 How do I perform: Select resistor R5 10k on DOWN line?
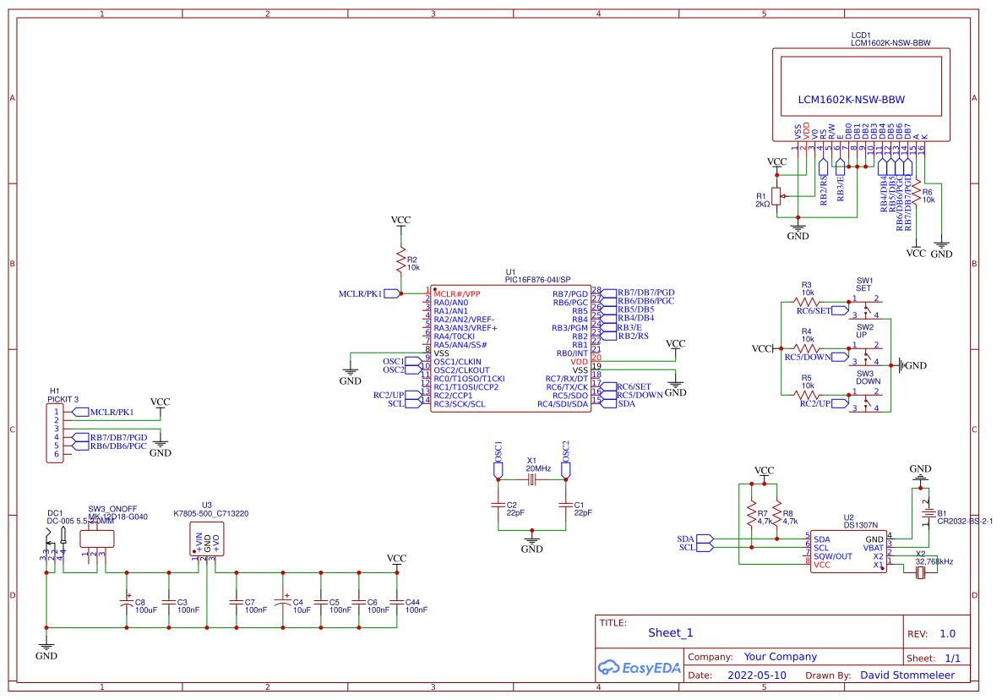click(806, 395)
